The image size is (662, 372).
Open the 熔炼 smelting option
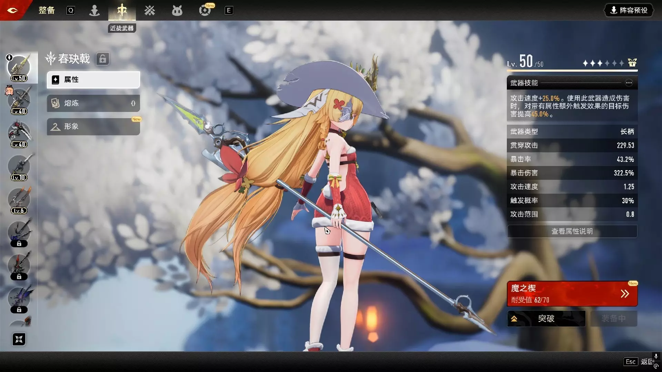pyautogui.click(x=93, y=103)
